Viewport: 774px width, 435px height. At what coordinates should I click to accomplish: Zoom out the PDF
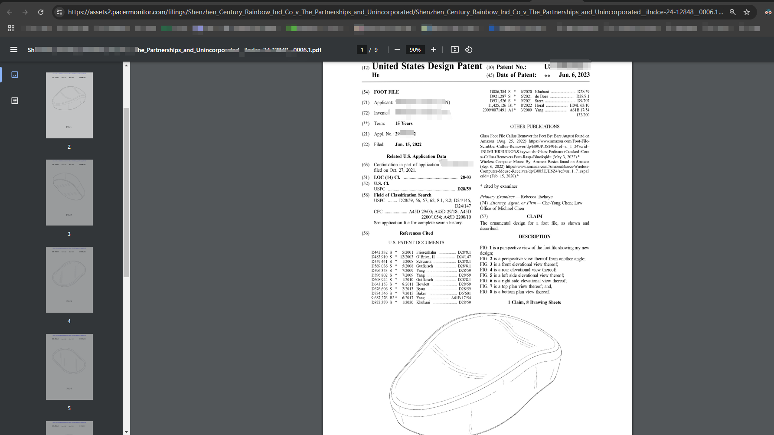point(397,49)
